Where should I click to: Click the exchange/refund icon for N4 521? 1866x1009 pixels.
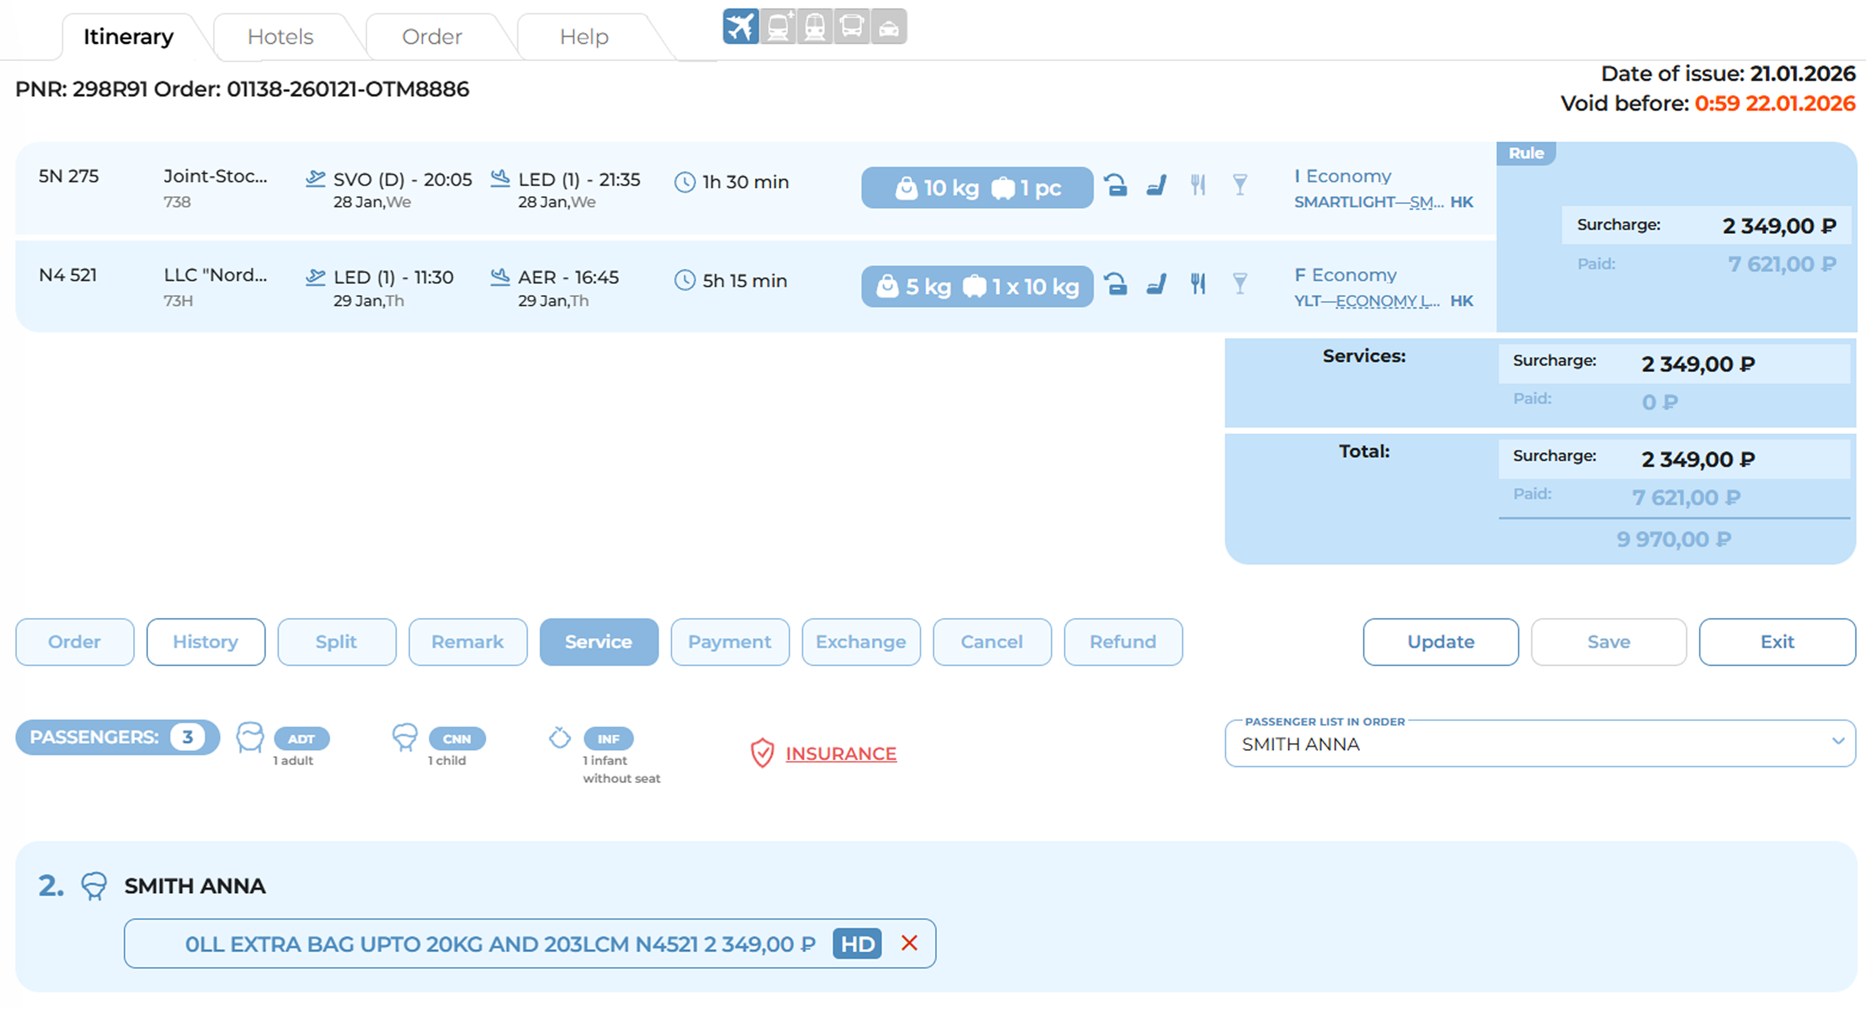pos(1116,283)
